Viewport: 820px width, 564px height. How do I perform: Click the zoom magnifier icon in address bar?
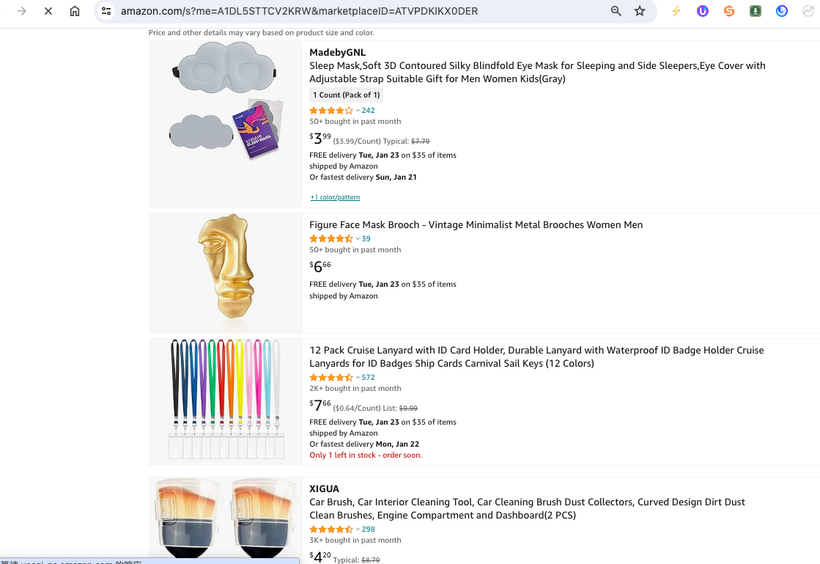click(x=616, y=11)
